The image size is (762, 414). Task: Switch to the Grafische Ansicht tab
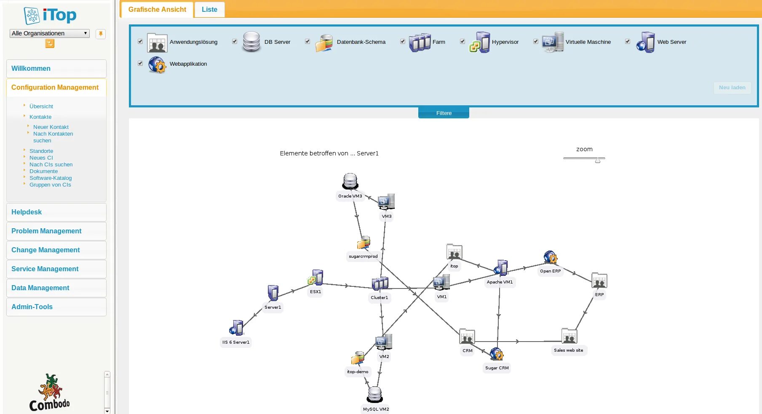coord(157,9)
